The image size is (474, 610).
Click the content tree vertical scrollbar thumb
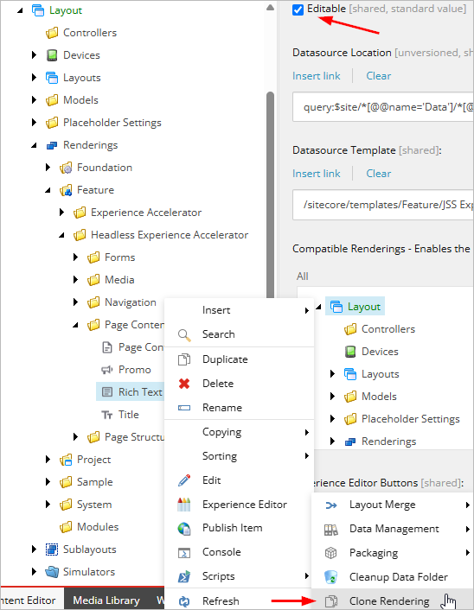pos(270,194)
